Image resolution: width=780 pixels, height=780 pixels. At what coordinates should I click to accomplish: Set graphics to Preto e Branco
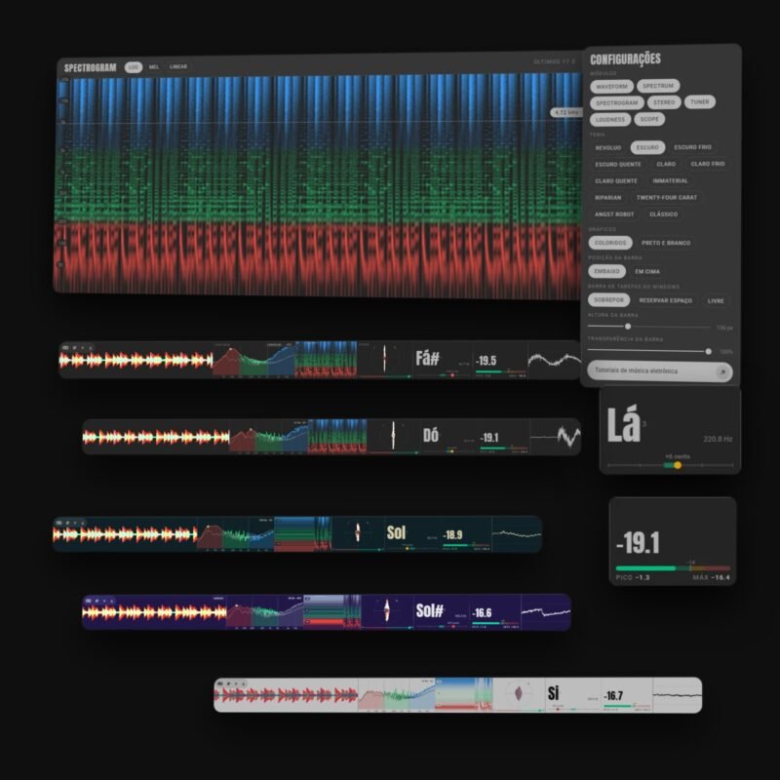[x=666, y=243]
